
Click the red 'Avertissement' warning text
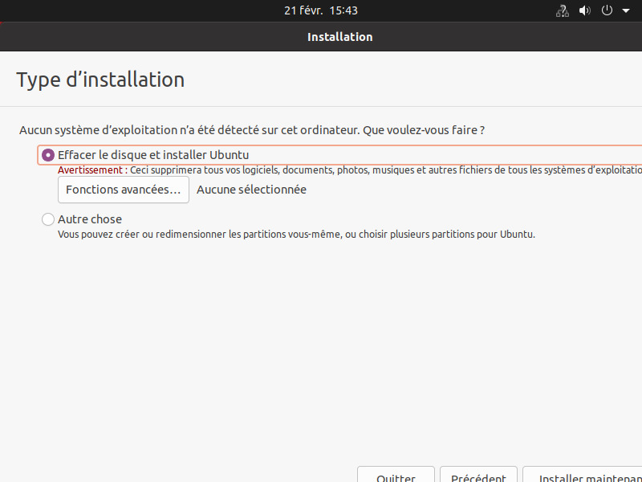coord(90,170)
